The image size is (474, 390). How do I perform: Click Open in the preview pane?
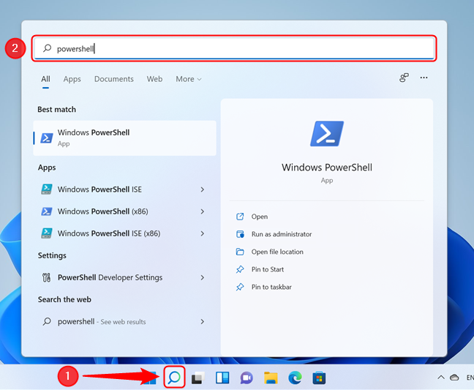pyautogui.click(x=260, y=217)
